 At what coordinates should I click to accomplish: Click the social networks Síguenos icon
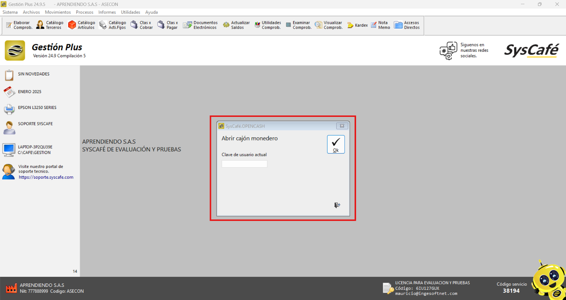448,51
